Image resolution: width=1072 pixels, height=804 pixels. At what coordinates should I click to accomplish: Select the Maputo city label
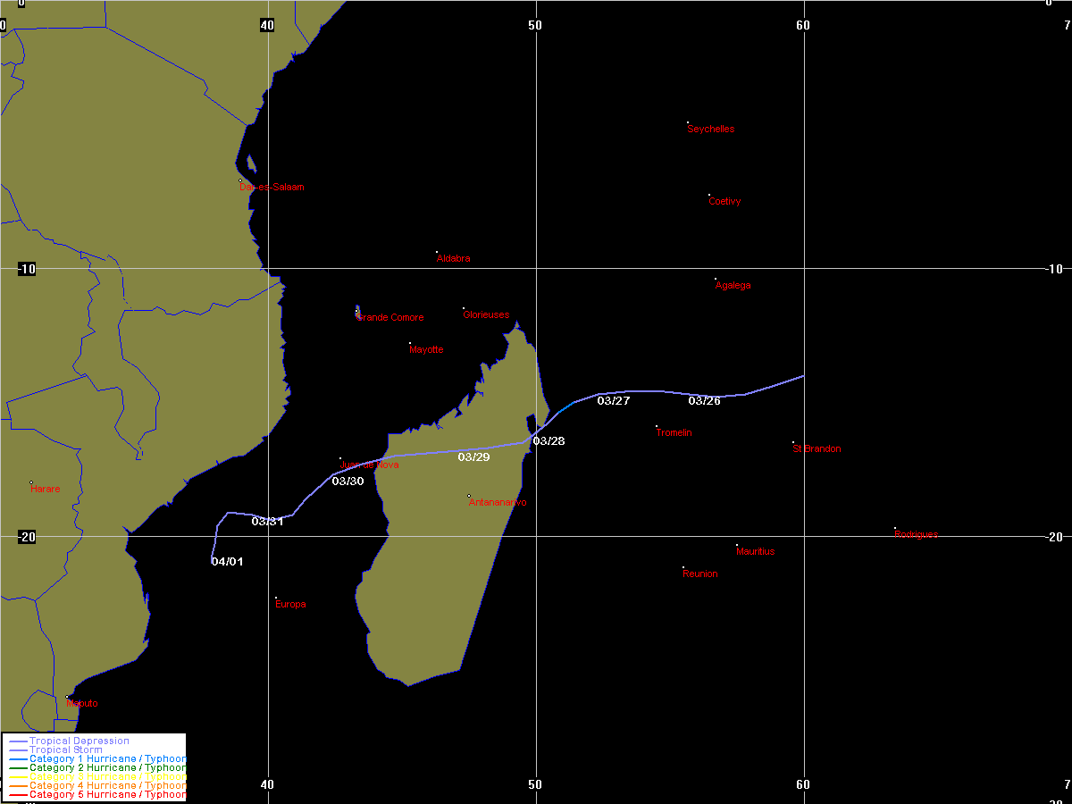[82, 704]
